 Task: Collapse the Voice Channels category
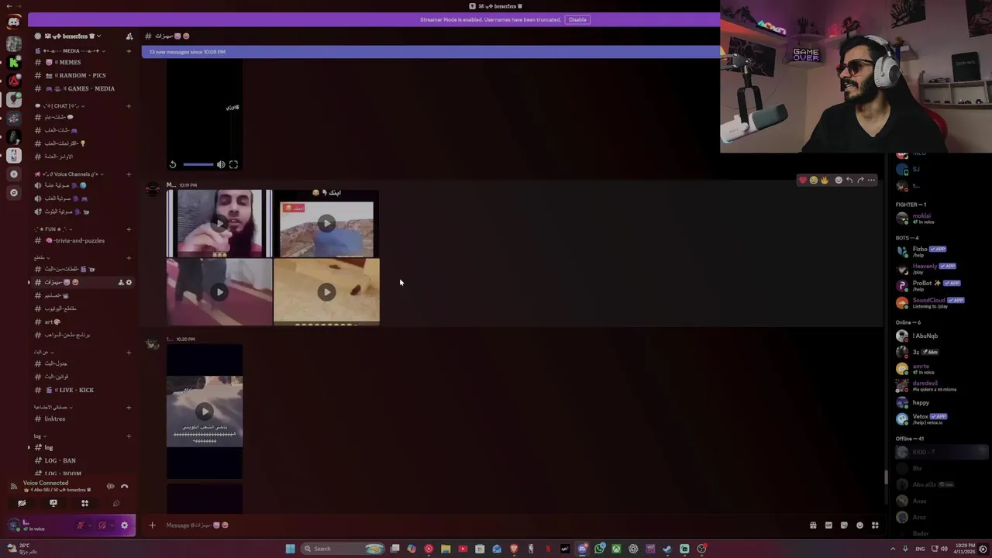[x=68, y=174]
